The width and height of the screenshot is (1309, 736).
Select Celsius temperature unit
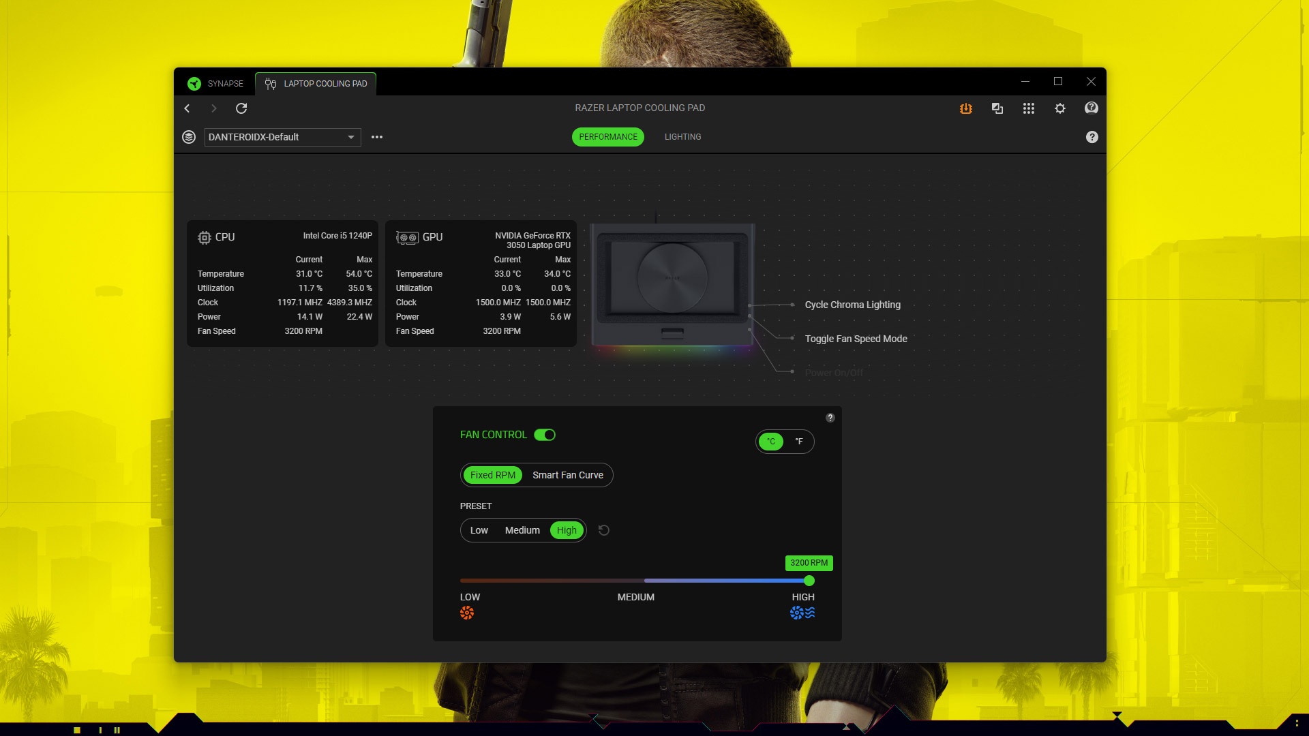pos(771,442)
